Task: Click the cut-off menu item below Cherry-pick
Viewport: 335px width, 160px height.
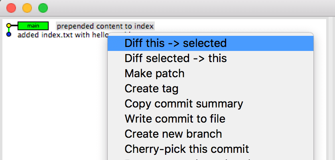Action: (187, 159)
